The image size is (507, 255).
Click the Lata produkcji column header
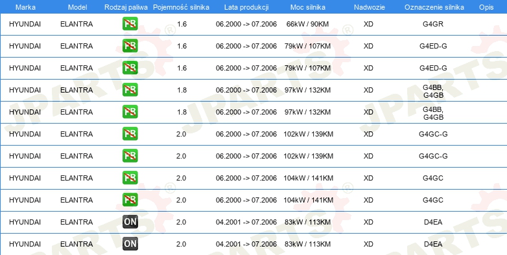pyautogui.click(x=246, y=7)
